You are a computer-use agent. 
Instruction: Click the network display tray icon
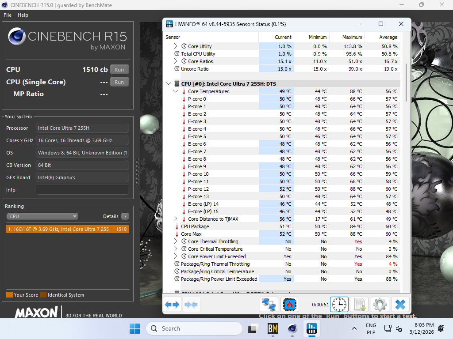[x=388, y=328]
